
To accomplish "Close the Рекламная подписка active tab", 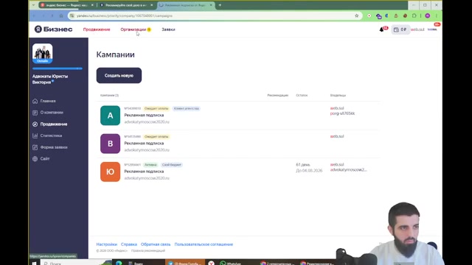I will (211, 5).
